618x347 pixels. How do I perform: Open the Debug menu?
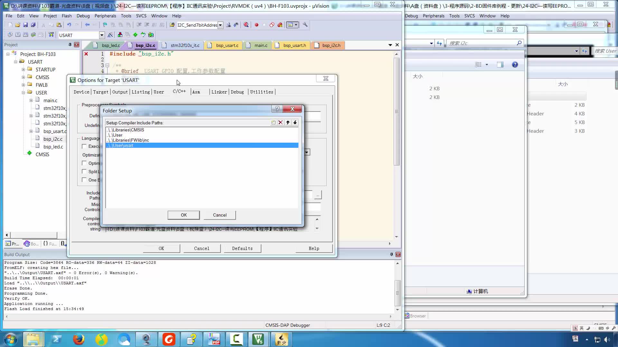click(83, 16)
